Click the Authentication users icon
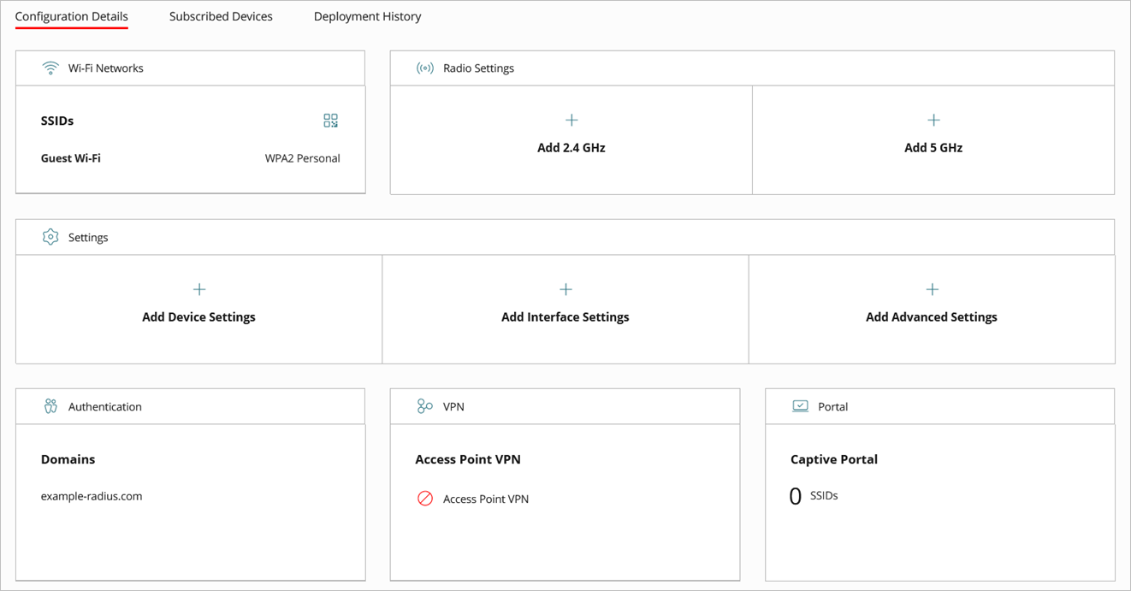This screenshot has height=591, width=1131. [50, 406]
